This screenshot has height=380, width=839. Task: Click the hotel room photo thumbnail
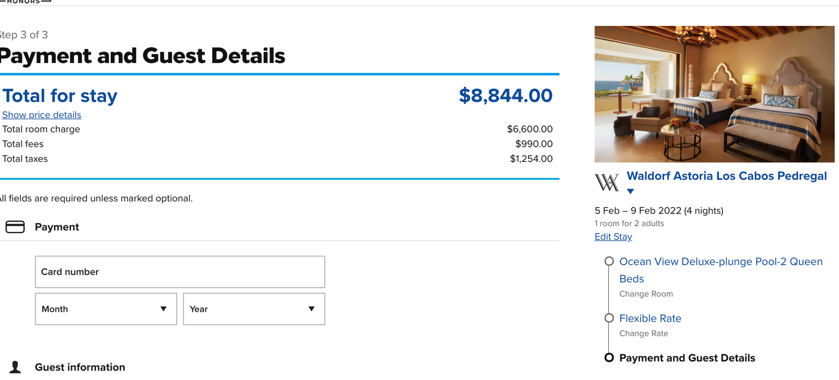714,94
